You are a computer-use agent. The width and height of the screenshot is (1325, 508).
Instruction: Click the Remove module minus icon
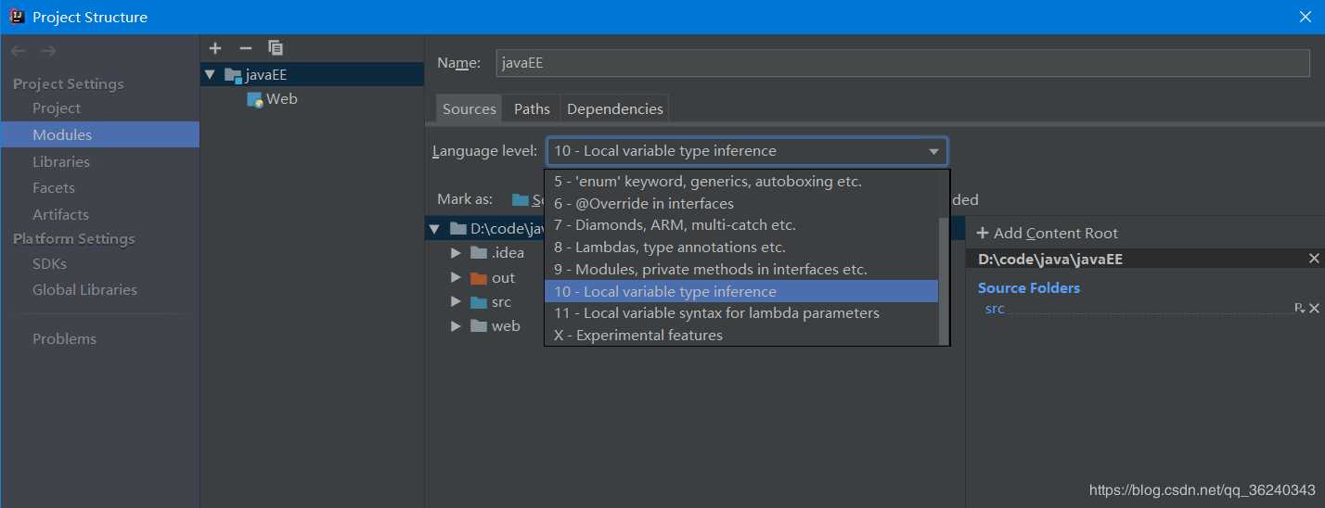coord(245,48)
